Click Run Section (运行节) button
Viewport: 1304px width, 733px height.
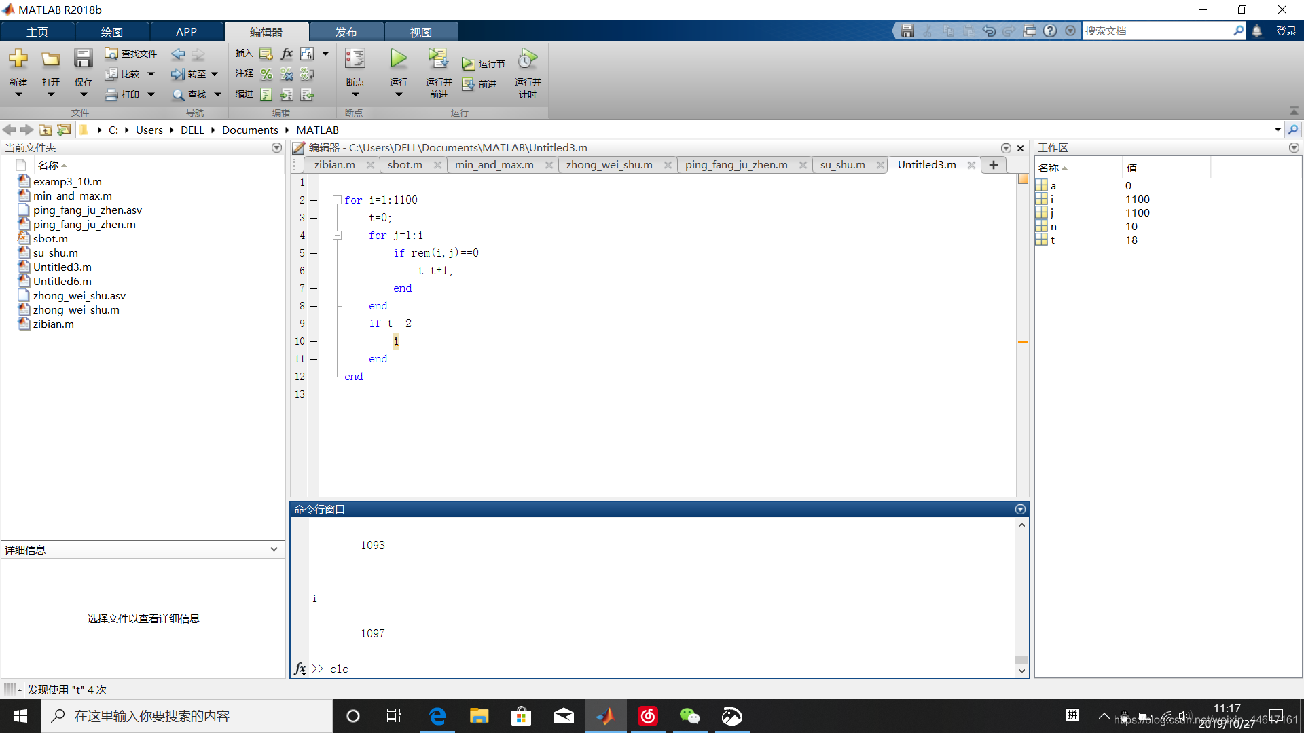484,64
